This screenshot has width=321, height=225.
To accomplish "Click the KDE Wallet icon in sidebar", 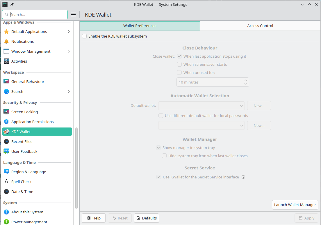I will click(6, 132).
